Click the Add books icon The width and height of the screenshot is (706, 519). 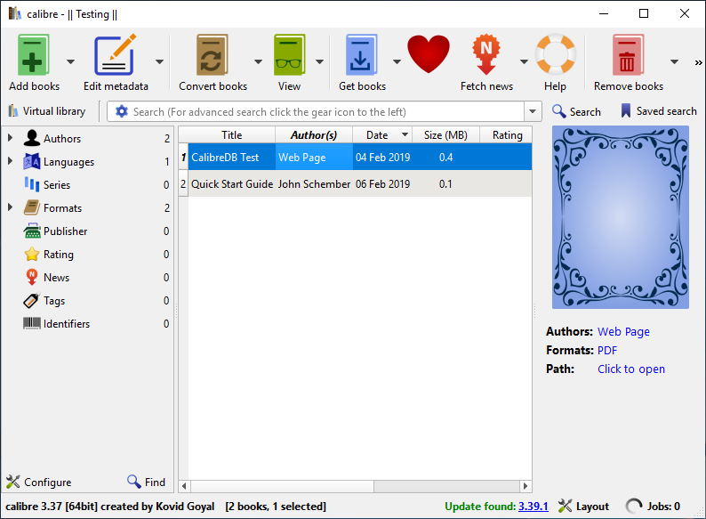click(33, 55)
